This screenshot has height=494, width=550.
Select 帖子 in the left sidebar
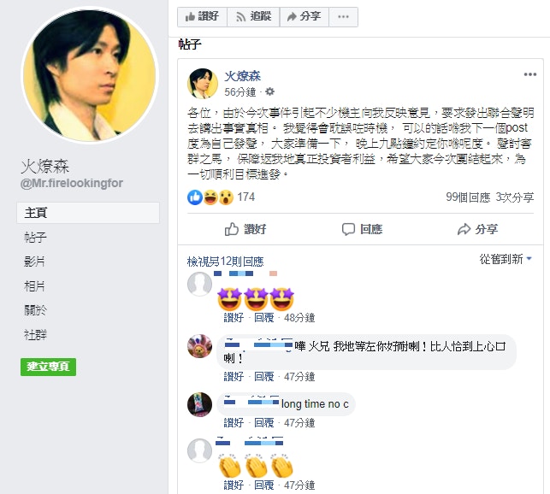(x=35, y=238)
